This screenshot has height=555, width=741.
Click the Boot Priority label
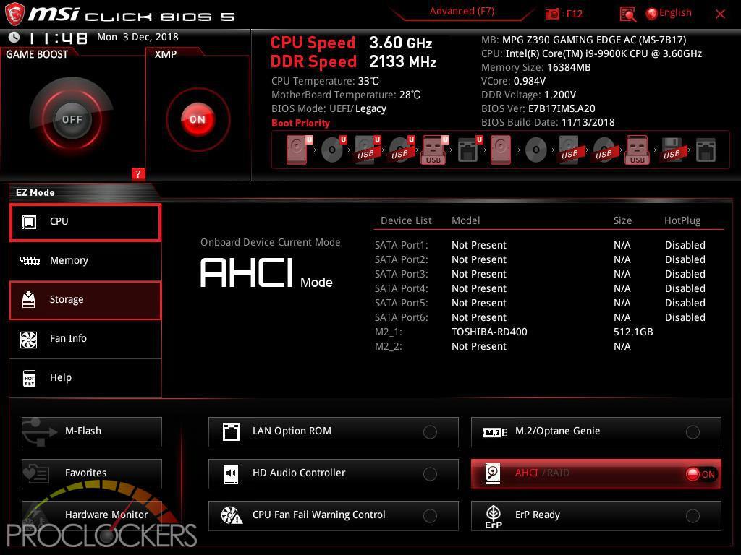[300, 123]
